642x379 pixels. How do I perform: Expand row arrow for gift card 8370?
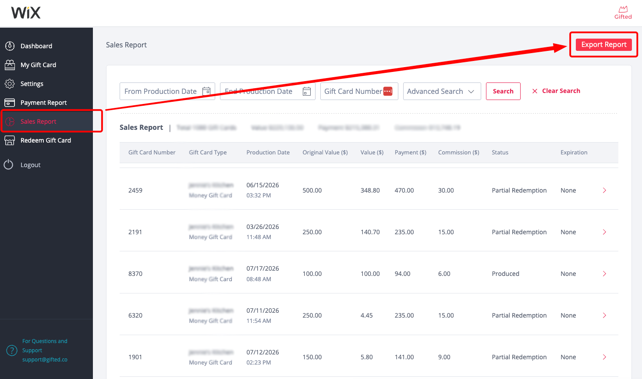click(604, 274)
